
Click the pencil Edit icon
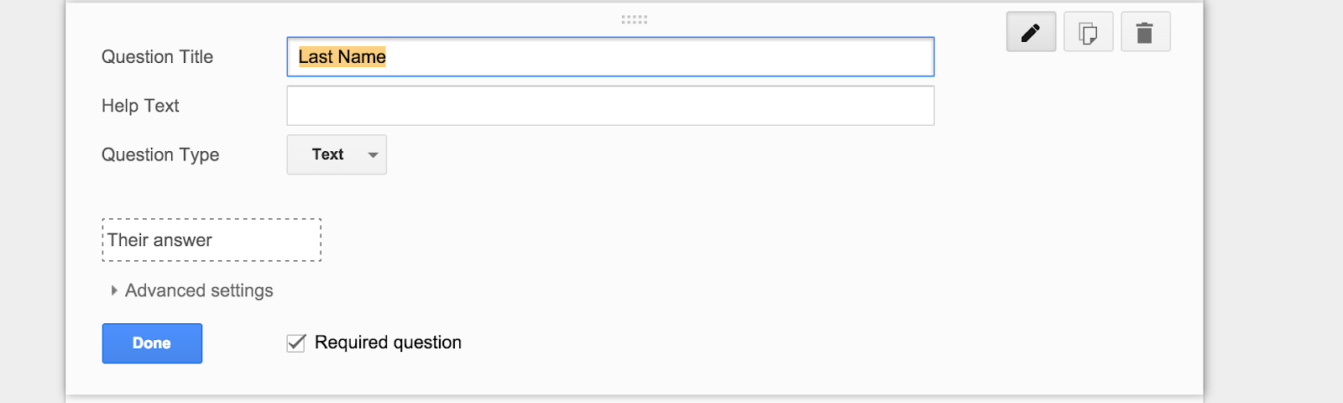1031,32
